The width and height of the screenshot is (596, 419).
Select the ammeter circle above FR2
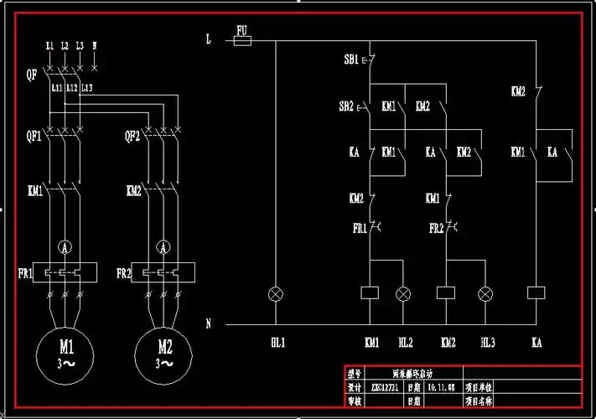[x=164, y=247]
